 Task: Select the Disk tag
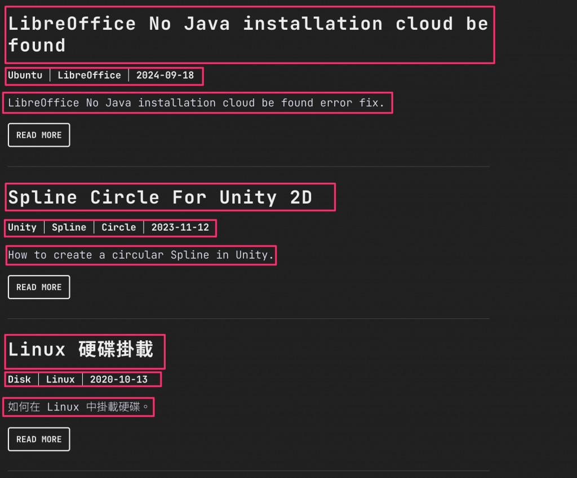(20, 379)
